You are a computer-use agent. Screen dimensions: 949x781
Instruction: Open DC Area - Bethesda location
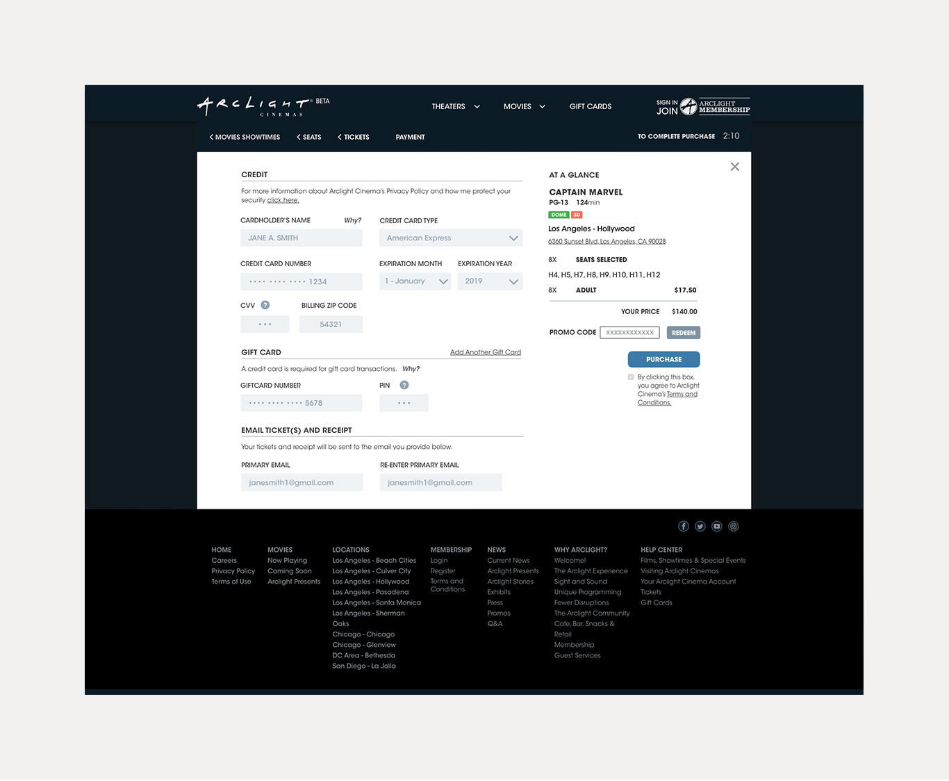pyautogui.click(x=364, y=655)
